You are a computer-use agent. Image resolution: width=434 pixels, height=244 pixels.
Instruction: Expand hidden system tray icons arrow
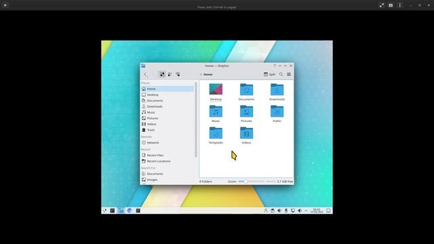tap(306, 211)
